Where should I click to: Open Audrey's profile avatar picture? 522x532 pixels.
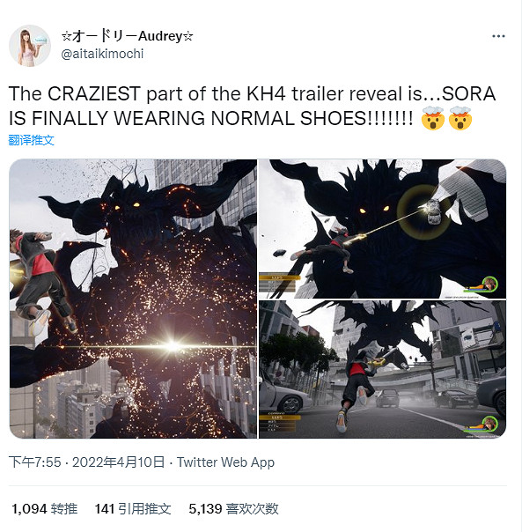(x=30, y=46)
